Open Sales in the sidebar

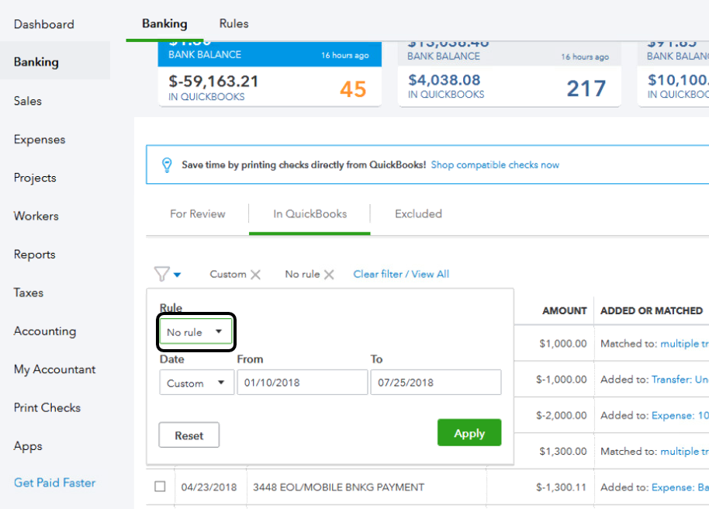click(28, 101)
